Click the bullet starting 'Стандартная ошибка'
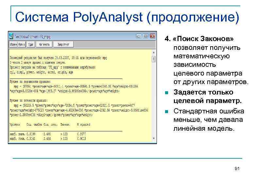The image size is (255, 176). tap(209, 120)
